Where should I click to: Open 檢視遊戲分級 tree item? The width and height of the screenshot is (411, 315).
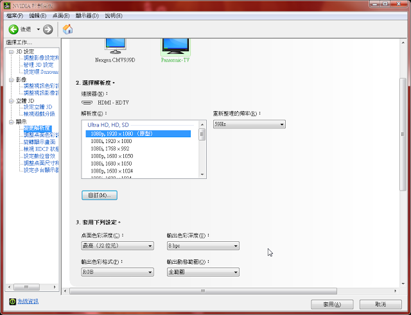tap(39, 114)
